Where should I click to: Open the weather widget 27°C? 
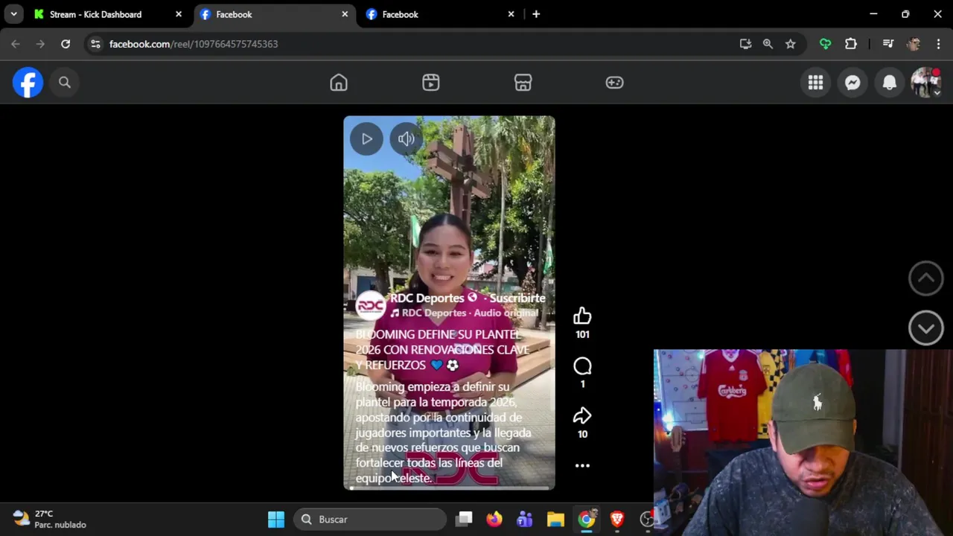point(50,519)
